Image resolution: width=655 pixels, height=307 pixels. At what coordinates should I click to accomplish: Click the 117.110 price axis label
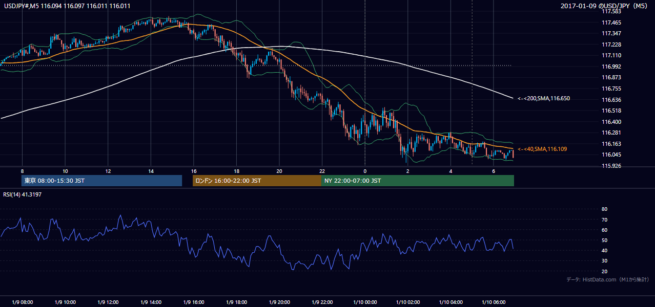pos(611,55)
